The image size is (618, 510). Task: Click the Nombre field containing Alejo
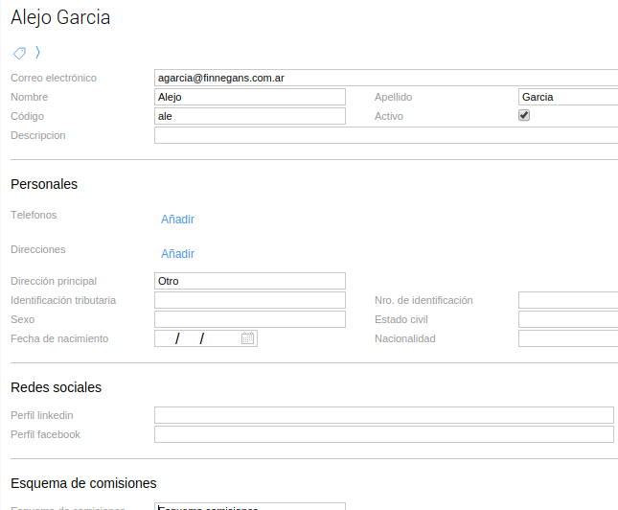[250, 97]
